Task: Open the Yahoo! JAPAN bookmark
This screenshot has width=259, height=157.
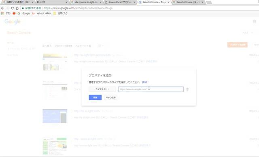Action: point(42,13)
